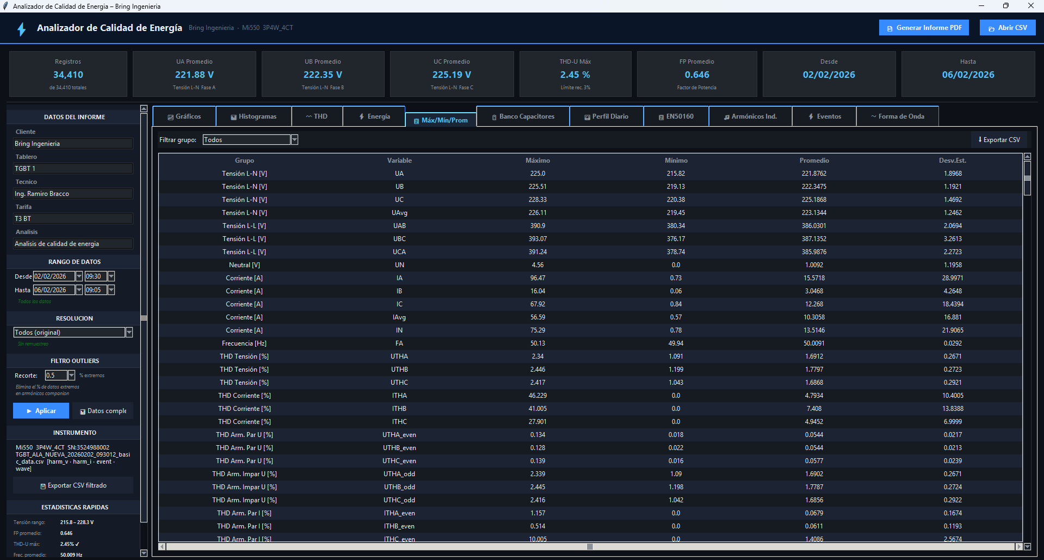The height and width of the screenshot is (560, 1044).
Task: Open the Hasta time dropdown arrow
Action: click(x=111, y=290)
